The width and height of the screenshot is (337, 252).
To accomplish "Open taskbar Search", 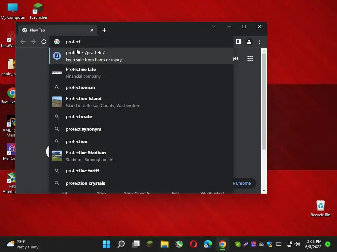I will 121,244.
